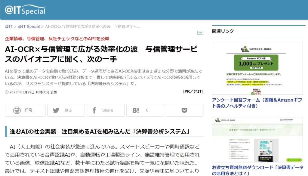Click the 決算書データ download page thumbnail
Image resolution: width=308 pixels, height=176 pixels.
pyautogui.click(x=257, y=139)
